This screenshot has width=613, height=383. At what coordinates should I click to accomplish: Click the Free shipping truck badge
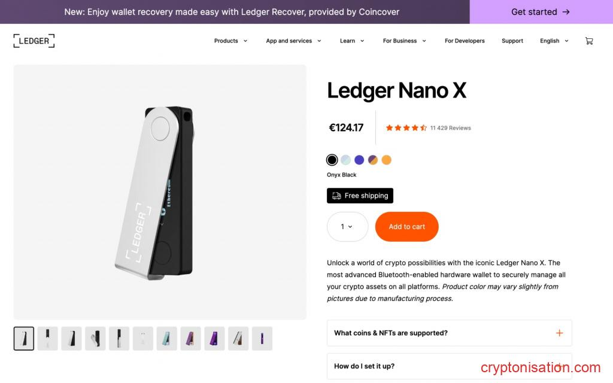[x=360, y=196]
